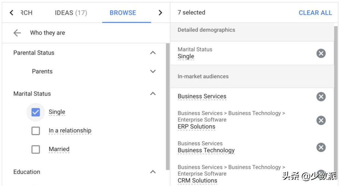The width and height of the screenshot is (342, 186).
Task: Check the In a relationship checkbox
Action: tap(36, 131)
